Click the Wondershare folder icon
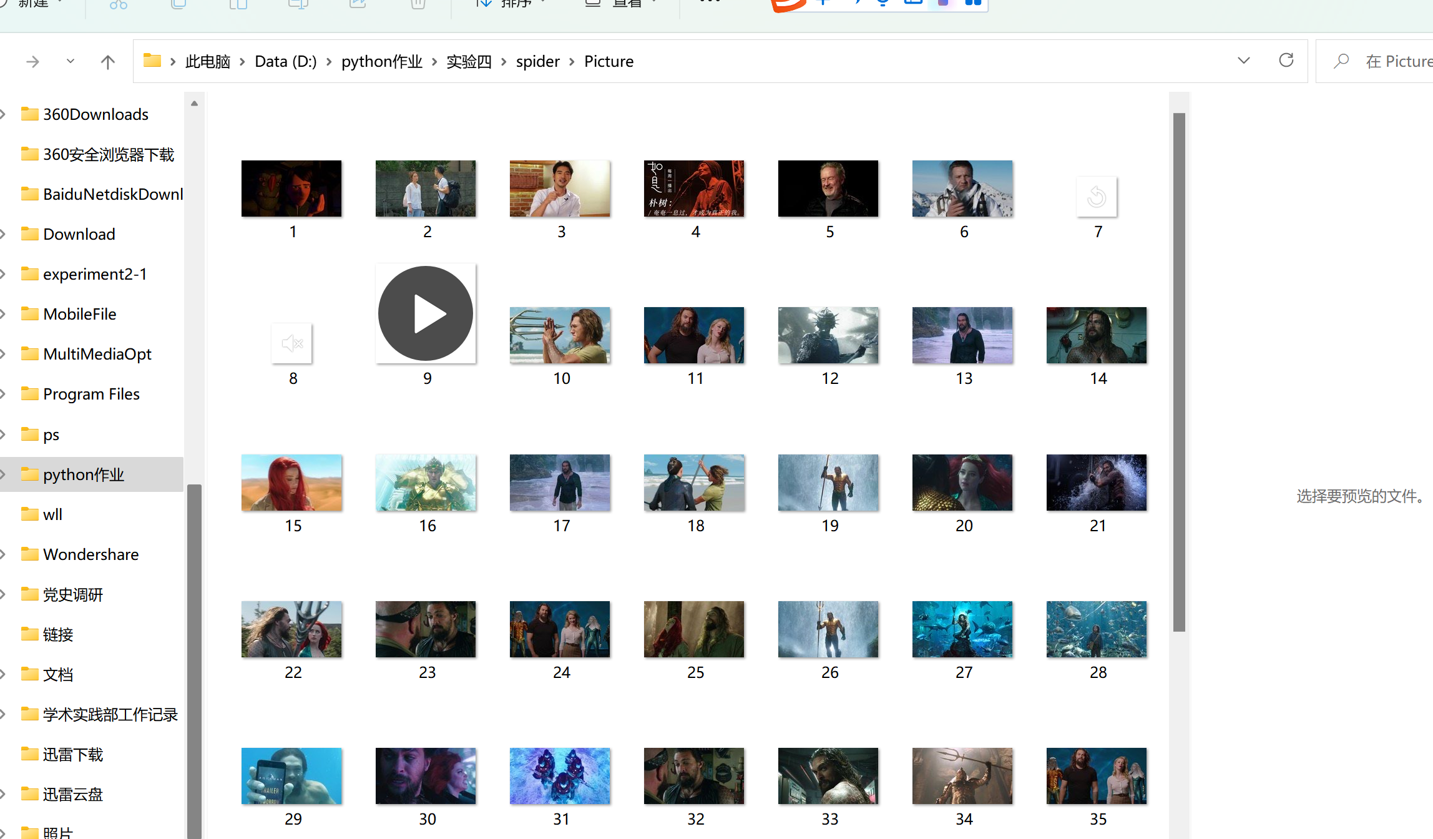 click(x=29, y=554)
